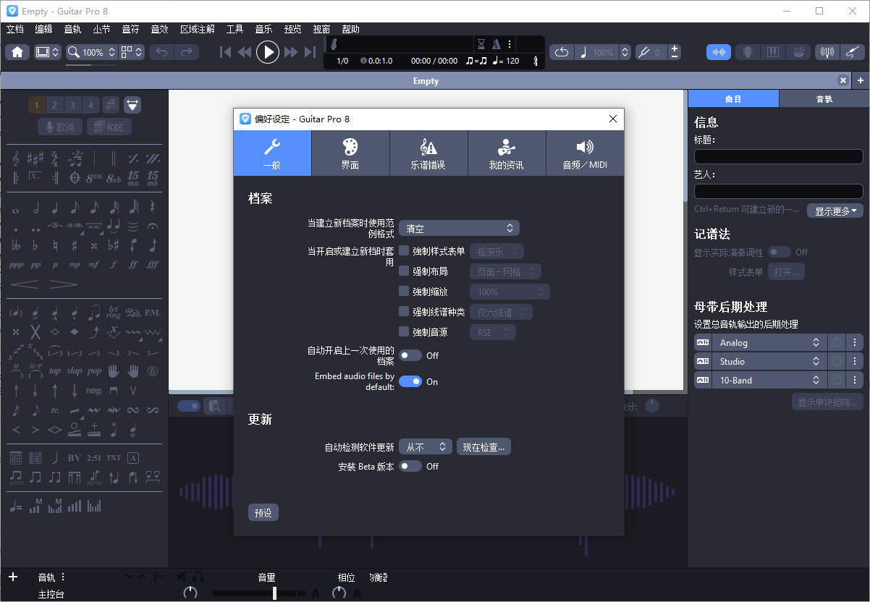Switch to the 音频／MIDI preferences tab
Screen dimensions: 870x602
pos(585,153)
